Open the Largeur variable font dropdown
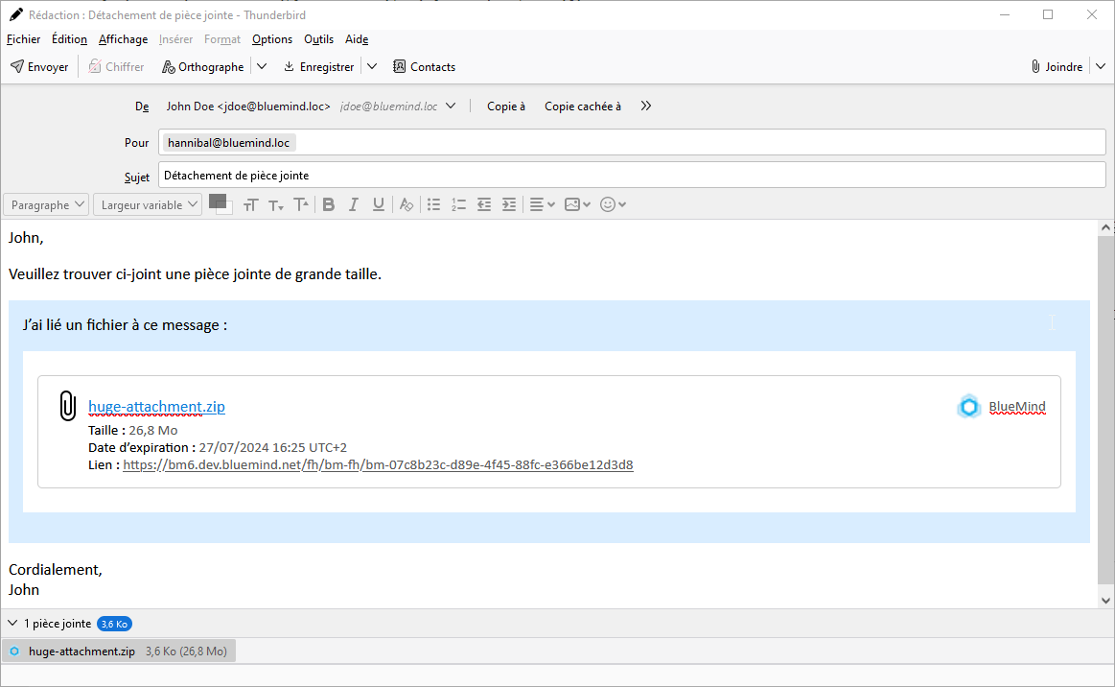This screenshot has width=1115, height=687. [151, 204]
